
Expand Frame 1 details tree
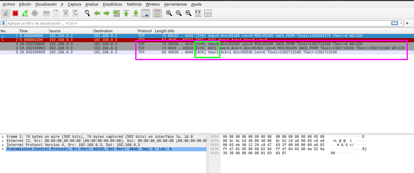click(3, 137)
